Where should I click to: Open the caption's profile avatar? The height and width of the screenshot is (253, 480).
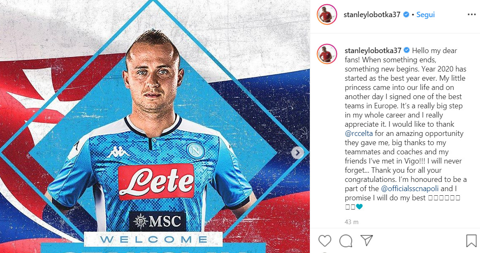[x=327, y=54]
